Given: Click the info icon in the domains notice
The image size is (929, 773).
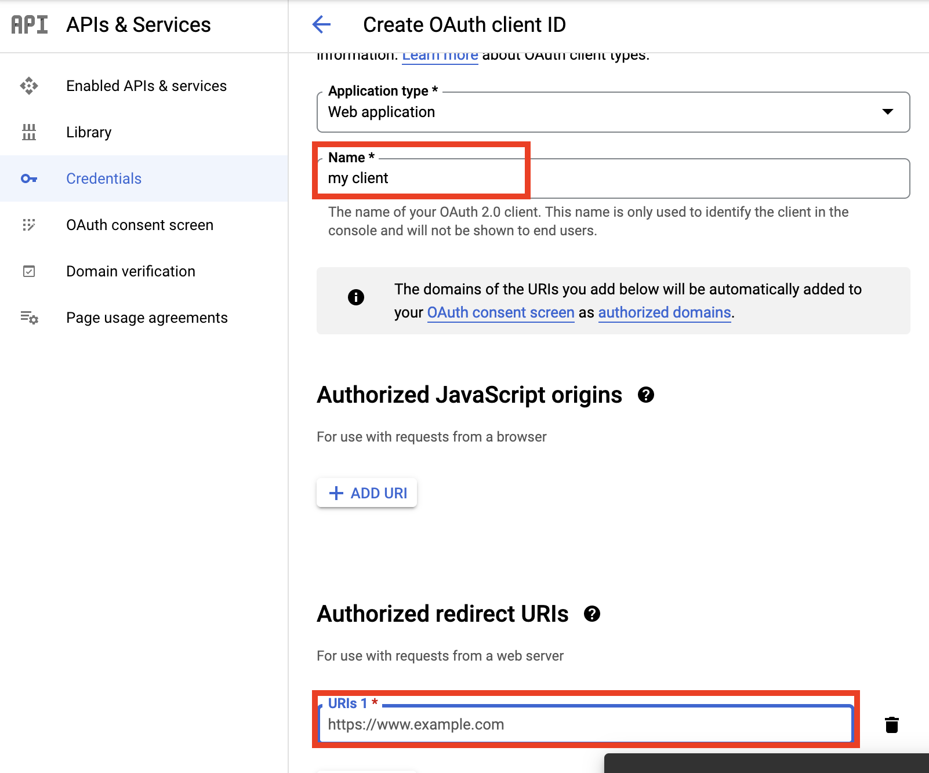Looking at the screenshot, I should 356,297.
